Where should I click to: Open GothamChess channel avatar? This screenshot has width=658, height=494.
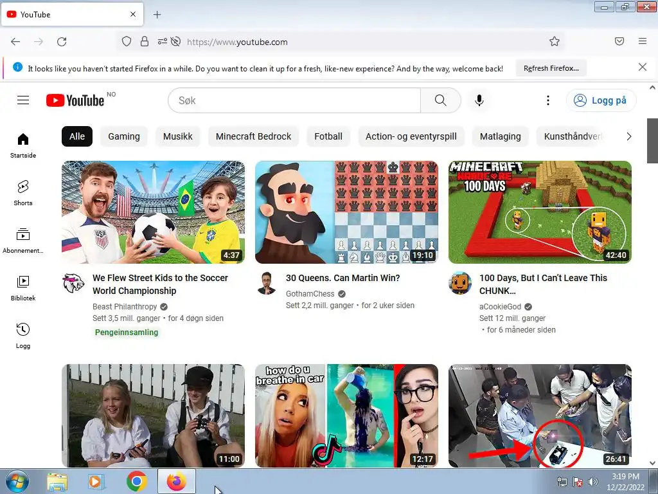[x=267, y=283]
